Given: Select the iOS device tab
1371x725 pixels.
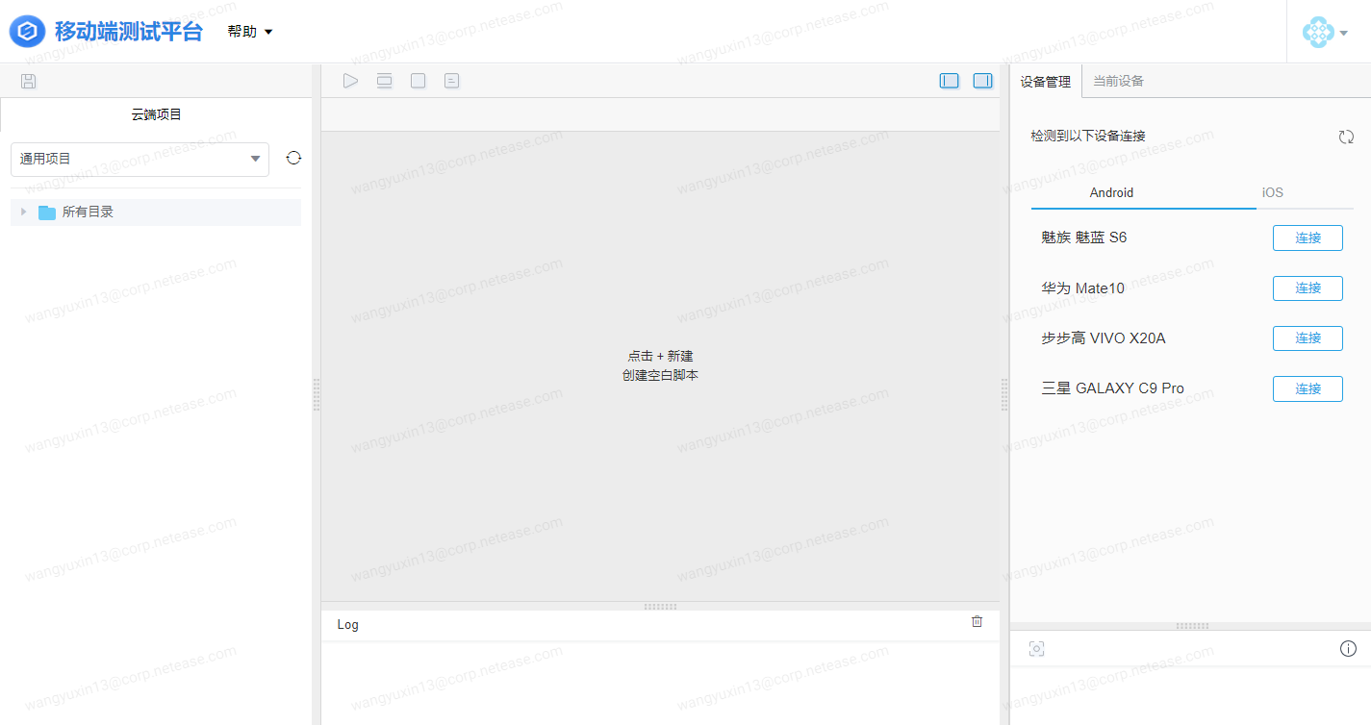Looking at the screenshot, I should click(x=1272, y=192).
